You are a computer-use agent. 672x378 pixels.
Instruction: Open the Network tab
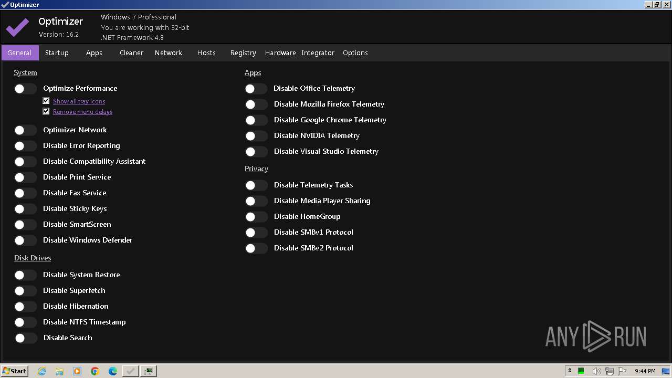169,52
